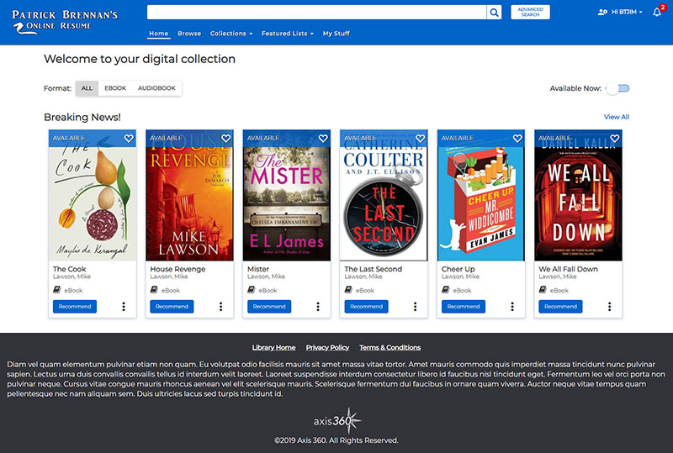Open the notifications bell
This screenshot has width=673, height=453.
[x=657, y=12]
